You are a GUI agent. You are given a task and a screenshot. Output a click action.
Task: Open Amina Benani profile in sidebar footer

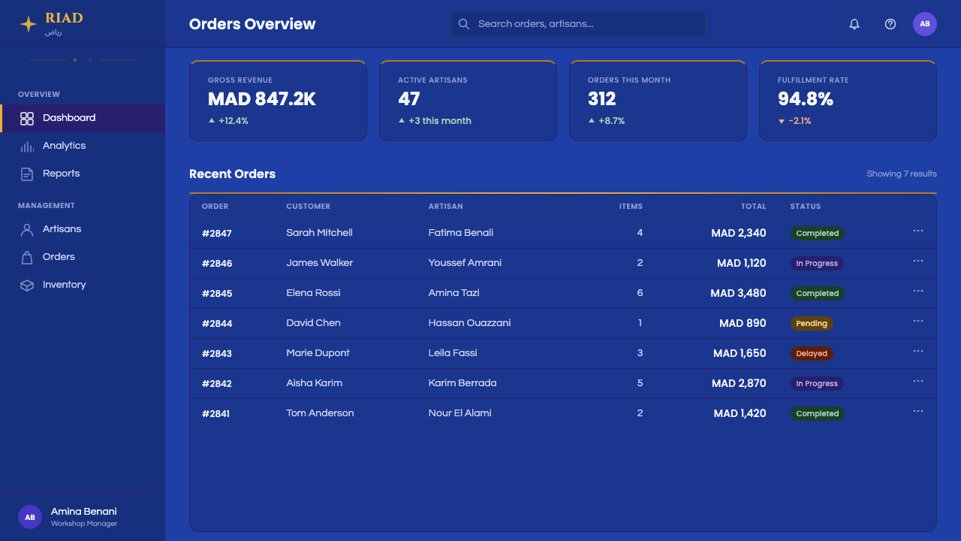coord(83,517)
